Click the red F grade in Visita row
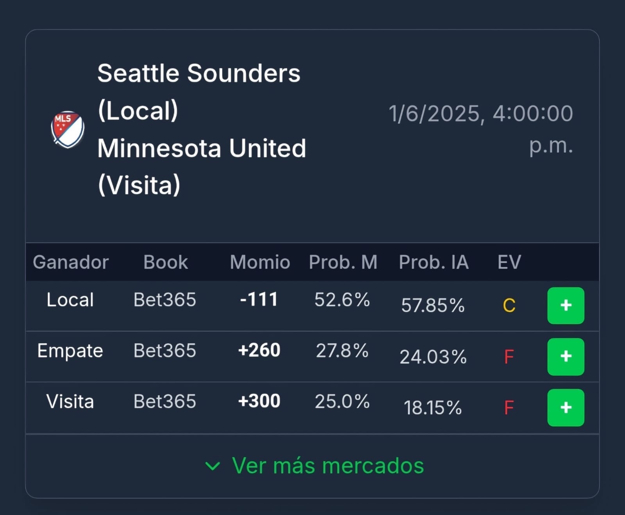The height and width of the screenshot is (515, 625). coord(509,408)
